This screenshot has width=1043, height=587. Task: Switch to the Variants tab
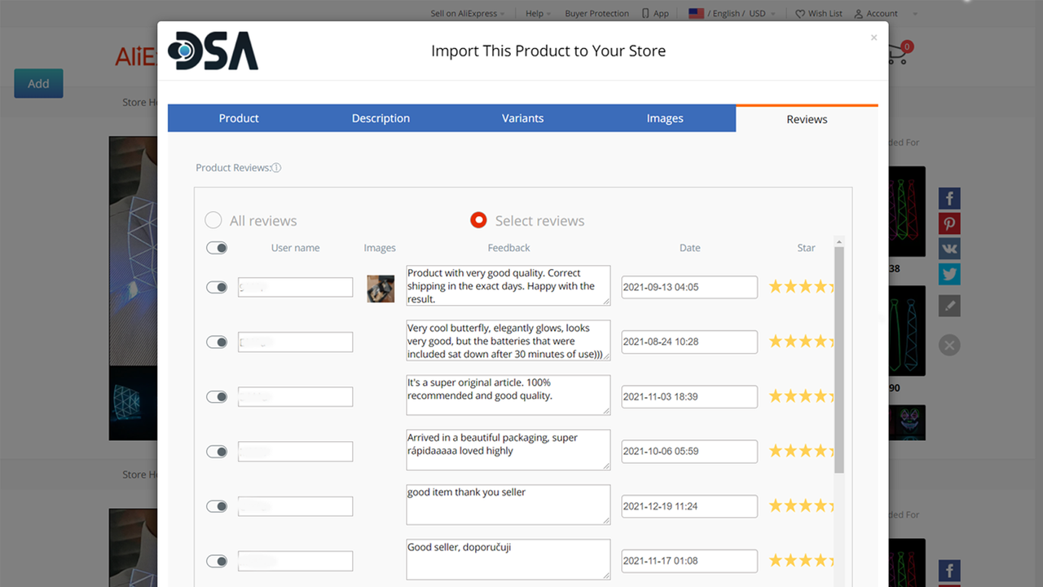pos(522,117)
